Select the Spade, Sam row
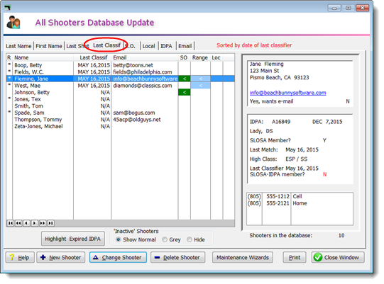Viewport: 384px width, 284px height. (x=120, y=113)
